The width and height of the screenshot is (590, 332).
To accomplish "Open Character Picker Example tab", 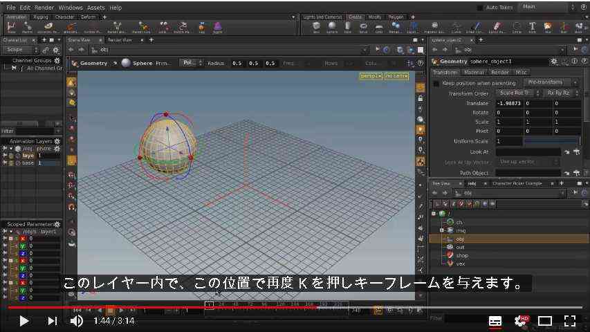I will 517,183.
